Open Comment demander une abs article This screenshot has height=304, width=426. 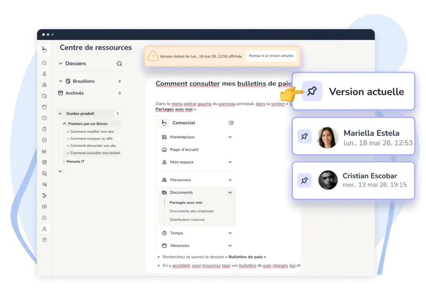pos(93,146)
